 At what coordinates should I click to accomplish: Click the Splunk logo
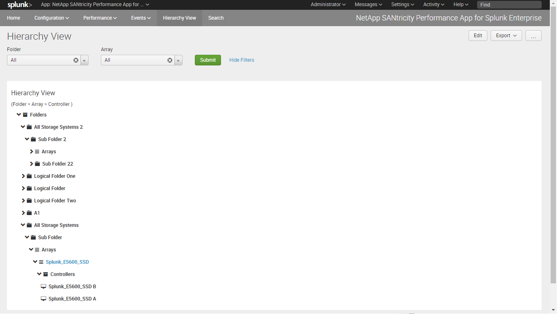coord(20,5)
